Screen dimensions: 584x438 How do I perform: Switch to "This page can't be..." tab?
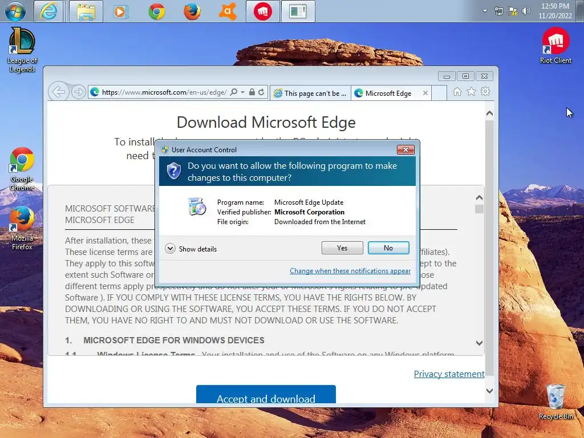pyautogui.click(x=310, y=93)
